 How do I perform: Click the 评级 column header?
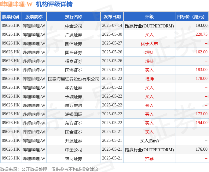click(149, 17)
